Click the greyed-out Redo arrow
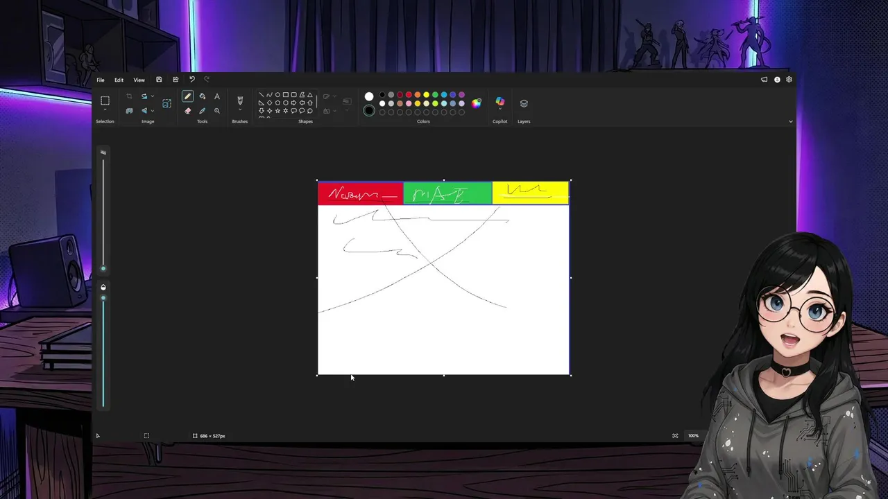888x499 pixels. pos(207,80)
